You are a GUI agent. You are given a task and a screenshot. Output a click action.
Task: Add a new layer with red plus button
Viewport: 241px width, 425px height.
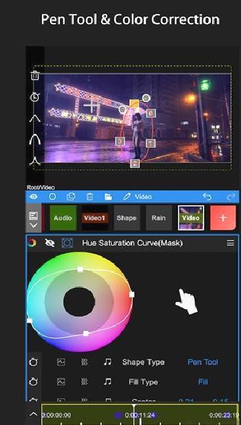(x=223, y=217)
